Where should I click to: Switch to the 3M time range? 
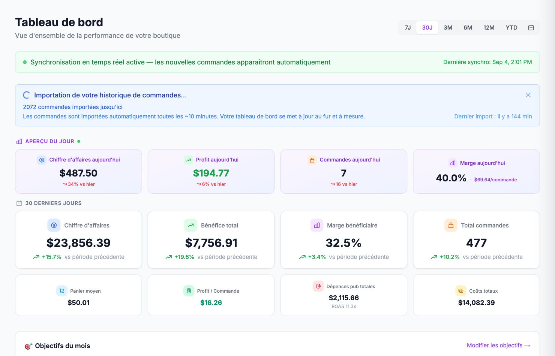tap(448, 27)
